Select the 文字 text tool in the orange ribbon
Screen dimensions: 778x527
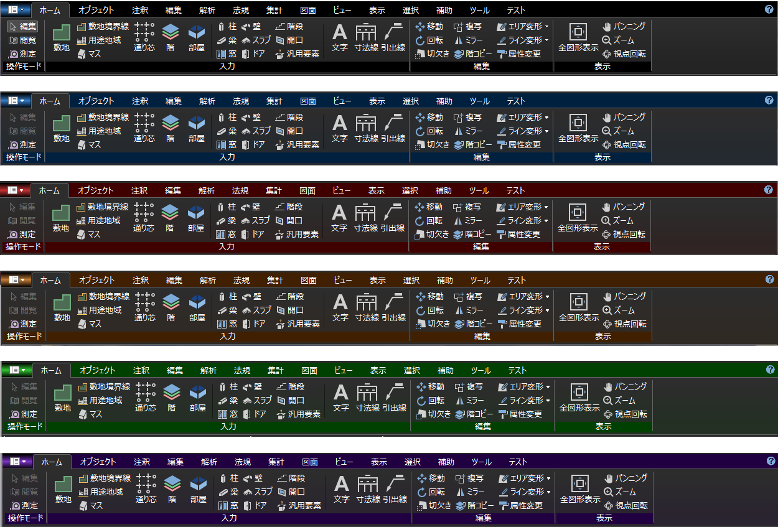tap(340, 306)
